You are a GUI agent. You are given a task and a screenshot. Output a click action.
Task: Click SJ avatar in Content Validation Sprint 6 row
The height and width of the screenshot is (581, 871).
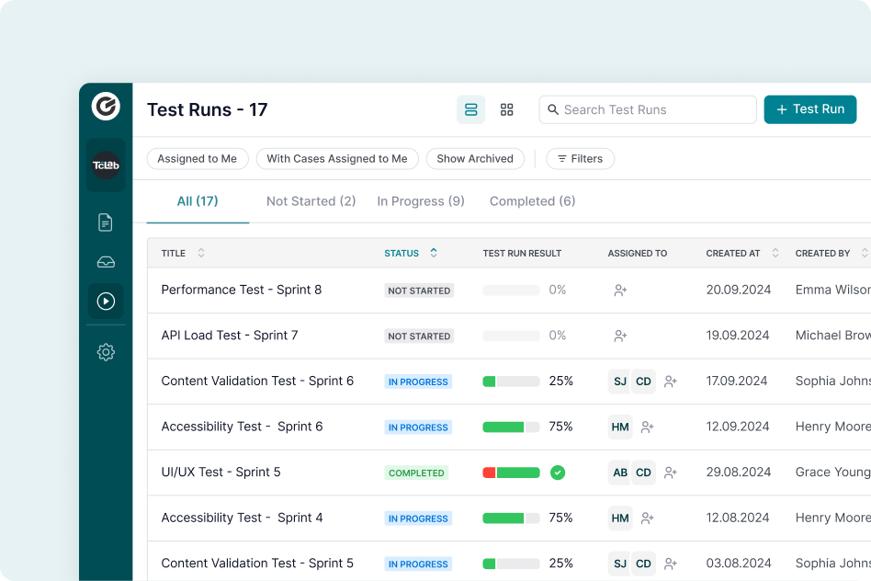[620, 382]
